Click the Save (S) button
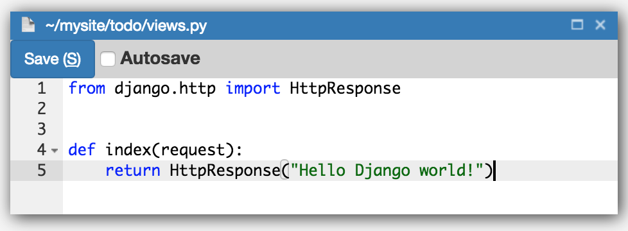Screen dimensions: 628x231 [x=53, y=59]
